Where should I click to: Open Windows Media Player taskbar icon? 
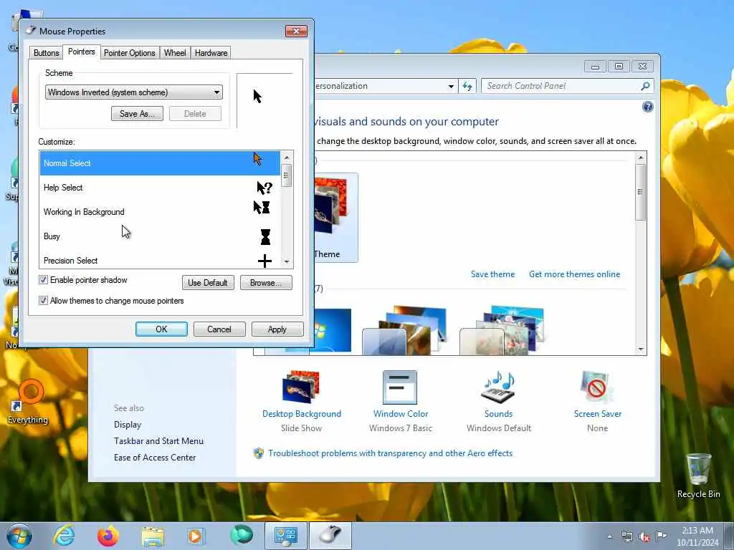tap(196, 536)
